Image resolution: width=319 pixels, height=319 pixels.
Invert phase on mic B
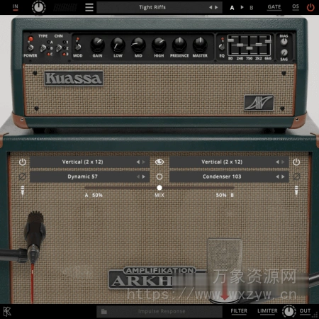[296, 177]
